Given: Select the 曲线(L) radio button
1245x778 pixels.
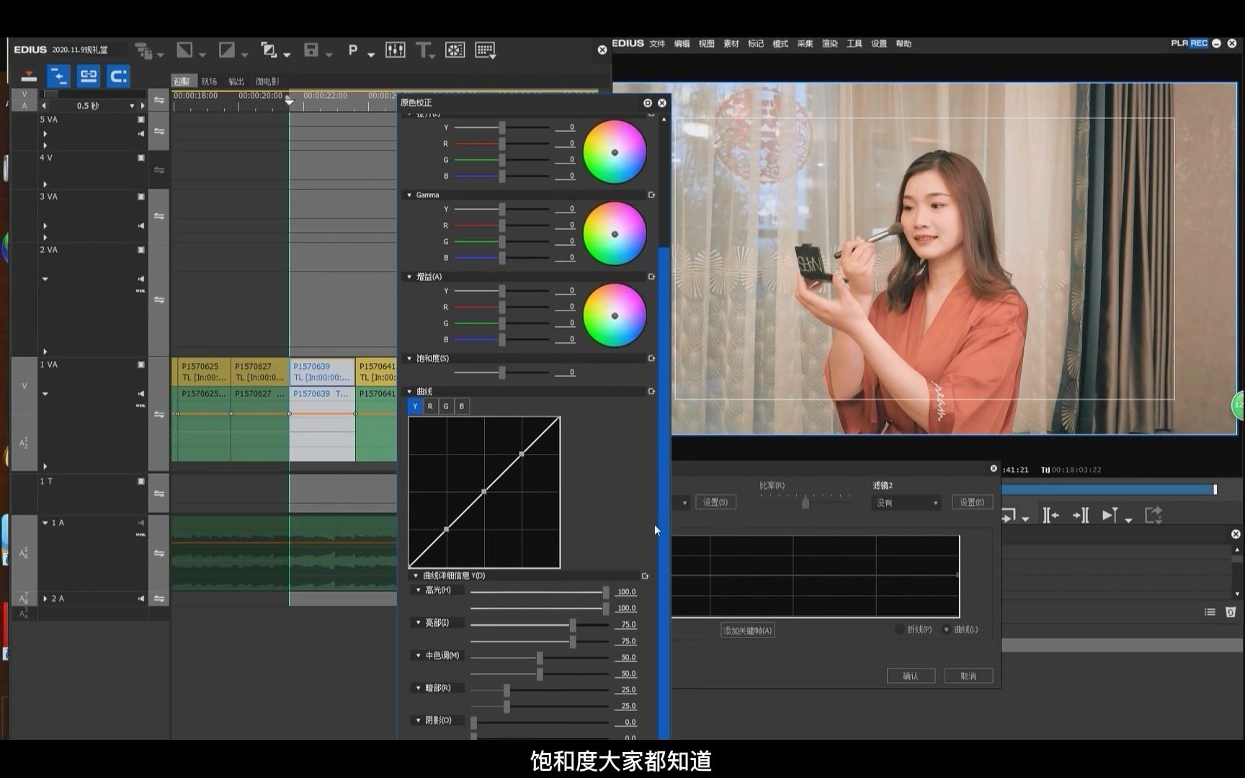Looking at the screenshot, I should [947, 629].
